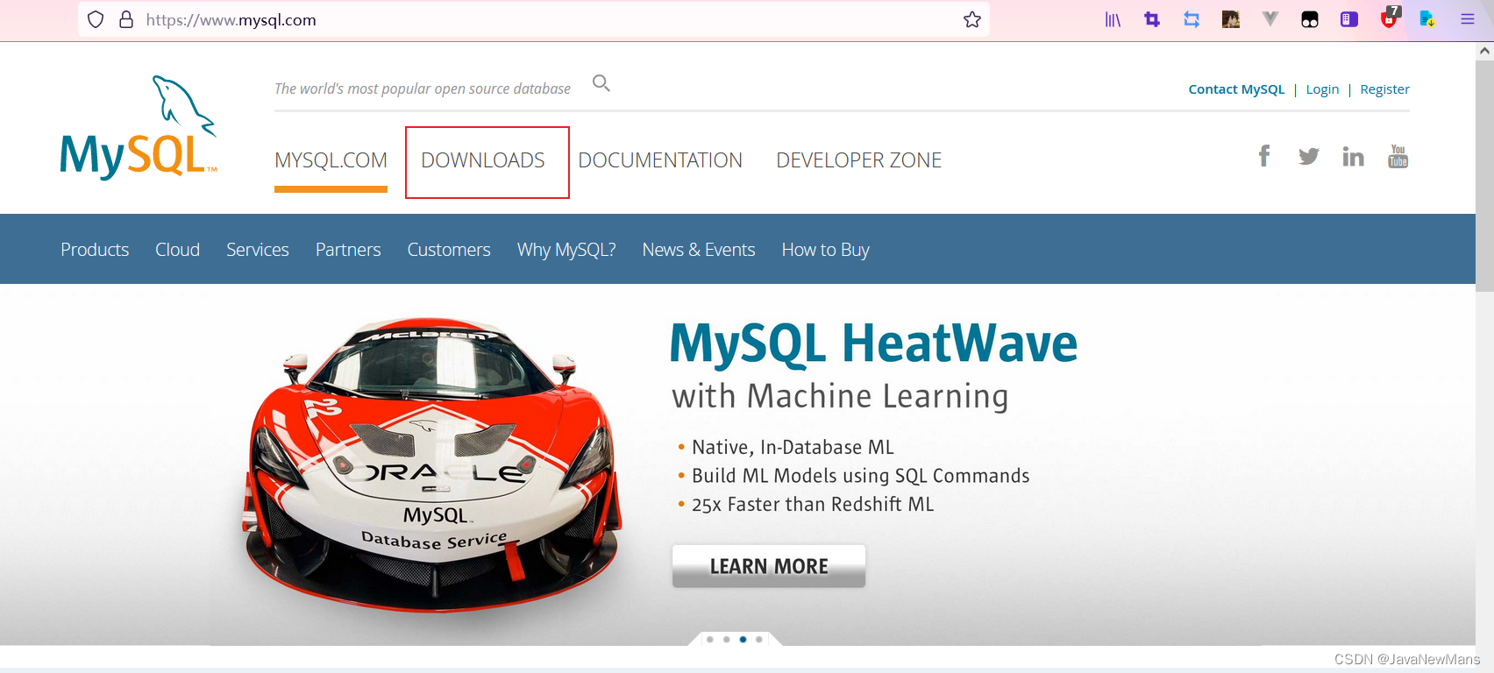This screenshot has width=1494, height=673.
Task: Open the Cloud menu item
Action: click(x=178, y=250)
